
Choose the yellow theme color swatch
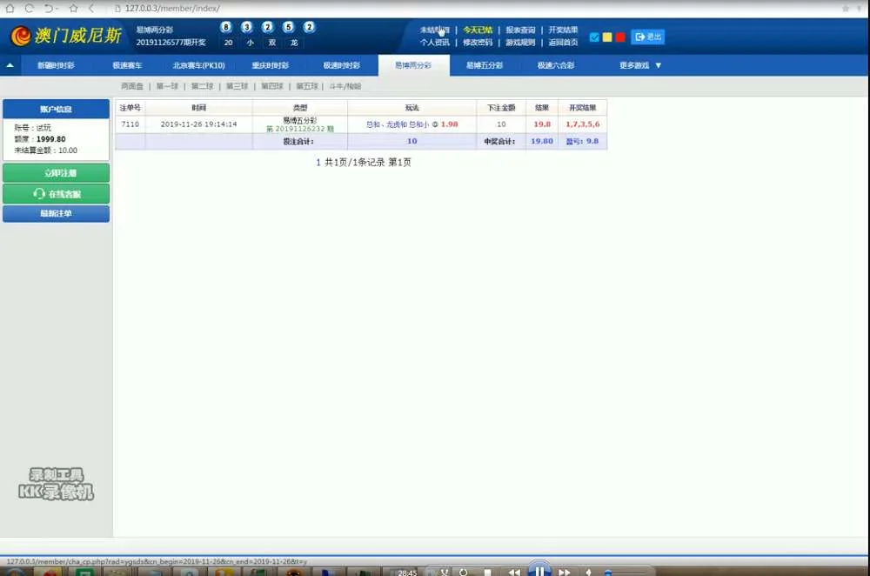pos(607,37)
